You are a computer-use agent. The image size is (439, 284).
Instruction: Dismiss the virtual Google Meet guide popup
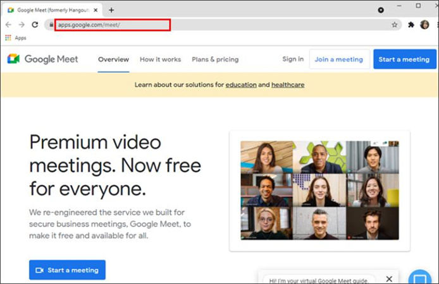coord(389,278)
